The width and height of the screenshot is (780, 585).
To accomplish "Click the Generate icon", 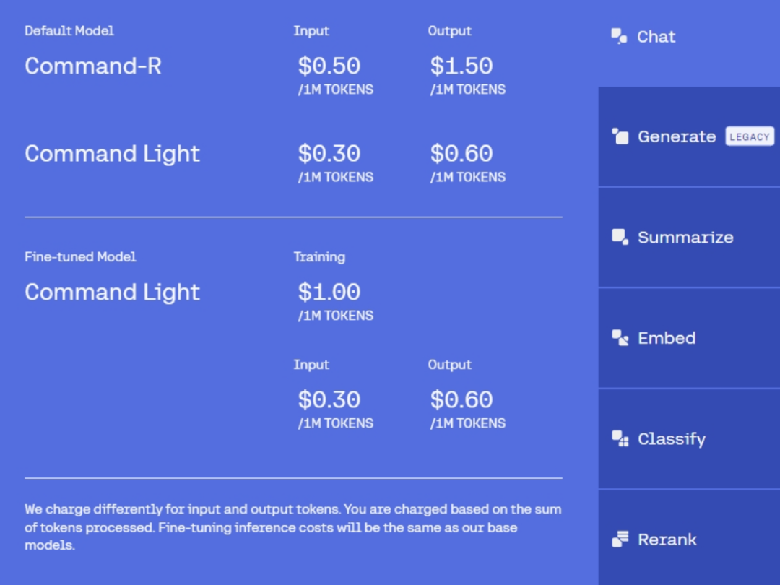I will [620, 136].
